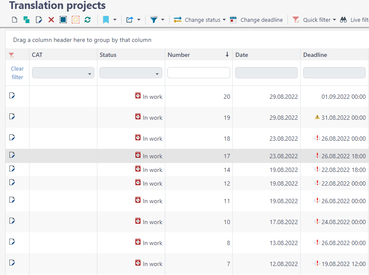The image size is (369, 275).
Task: Click the Number filter input field
Action: tap(198, 73)
